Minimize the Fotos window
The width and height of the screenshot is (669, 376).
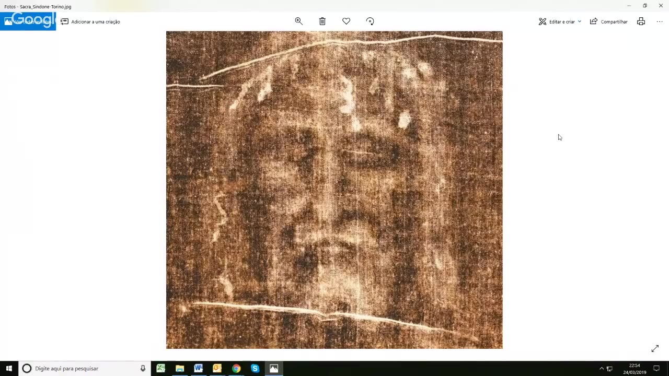click(x=629, y=6)
